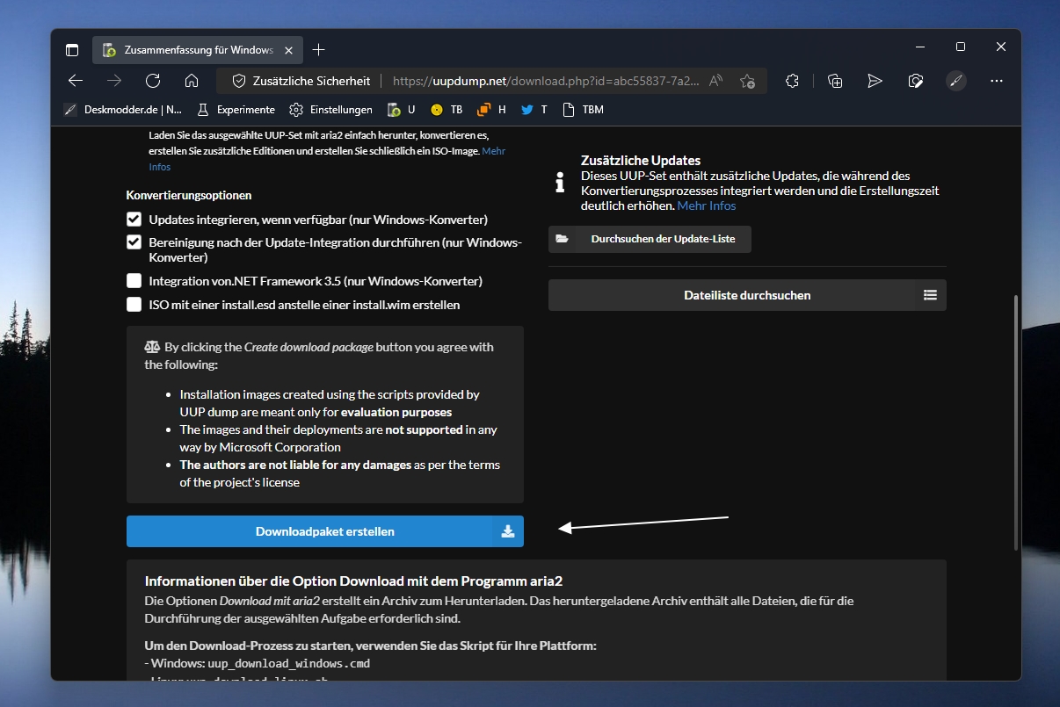Open the Extensions puzzle icon
The height and width of the screenshot is (707, 1060).
[793, 81]
